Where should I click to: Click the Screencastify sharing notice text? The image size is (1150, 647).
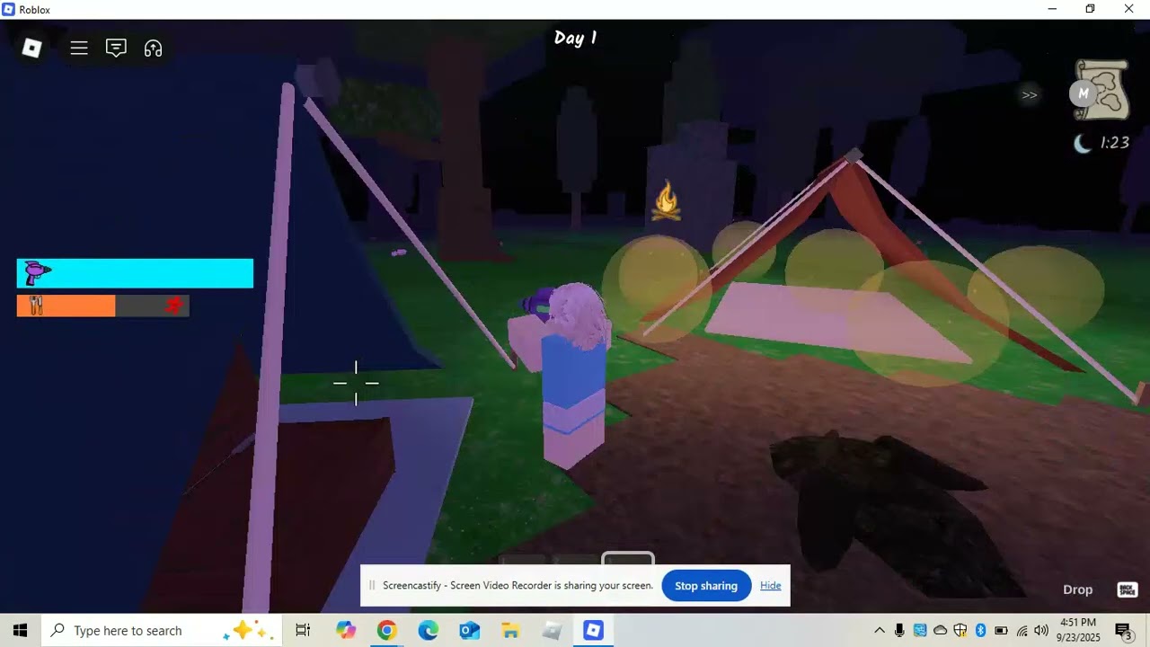click(517, 586)
